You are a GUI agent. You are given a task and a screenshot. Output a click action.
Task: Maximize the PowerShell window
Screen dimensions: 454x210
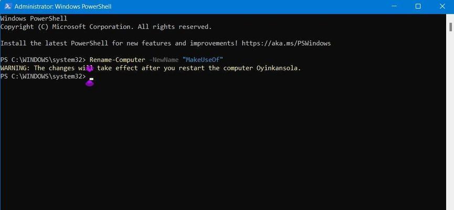click(x=418, y=6)
